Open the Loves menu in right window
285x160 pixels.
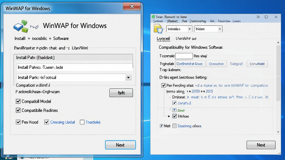click(237, 21)
